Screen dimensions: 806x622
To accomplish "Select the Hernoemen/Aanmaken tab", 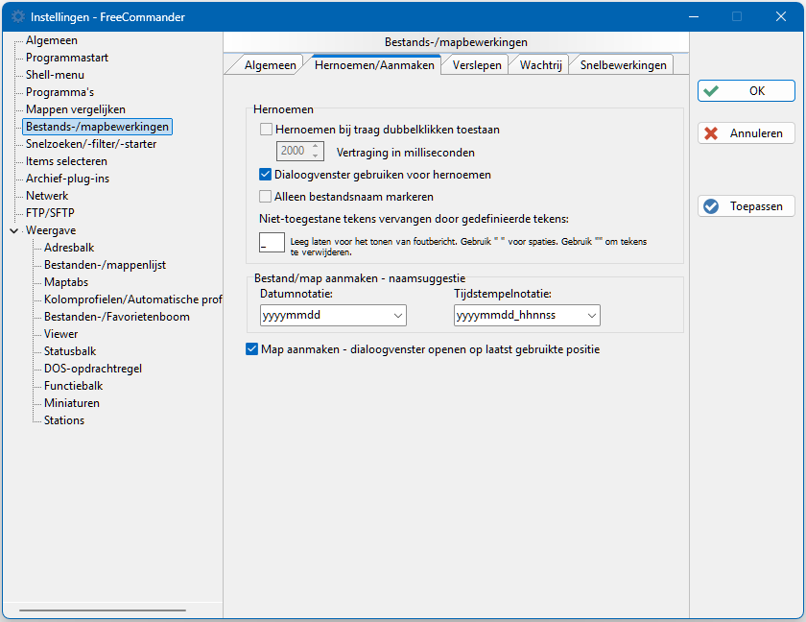I will click(x=374, y=65).
